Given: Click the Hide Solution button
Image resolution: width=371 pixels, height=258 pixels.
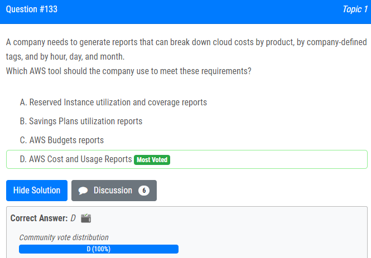Looking at the screenshot, I should point(37,191).
